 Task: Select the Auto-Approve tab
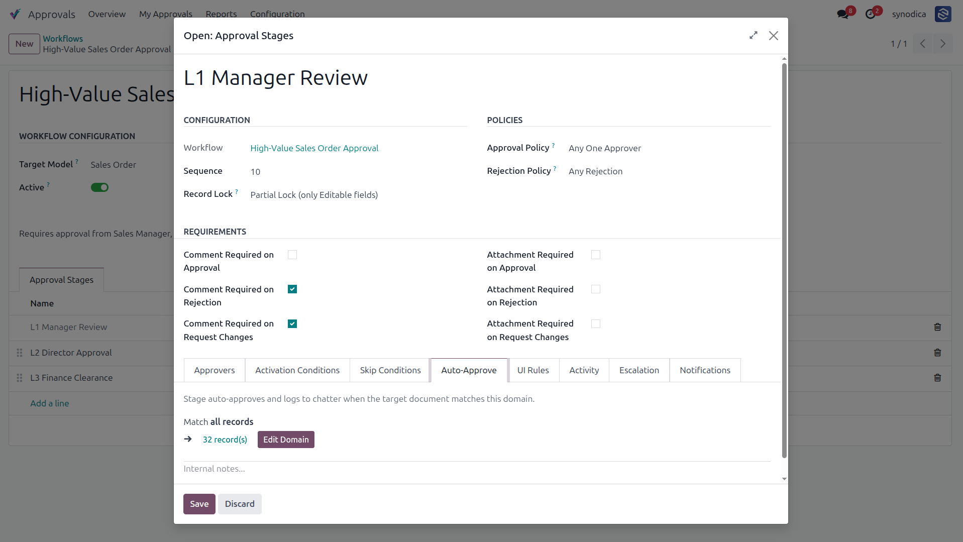pyautogui.click(x=469, y=370)
